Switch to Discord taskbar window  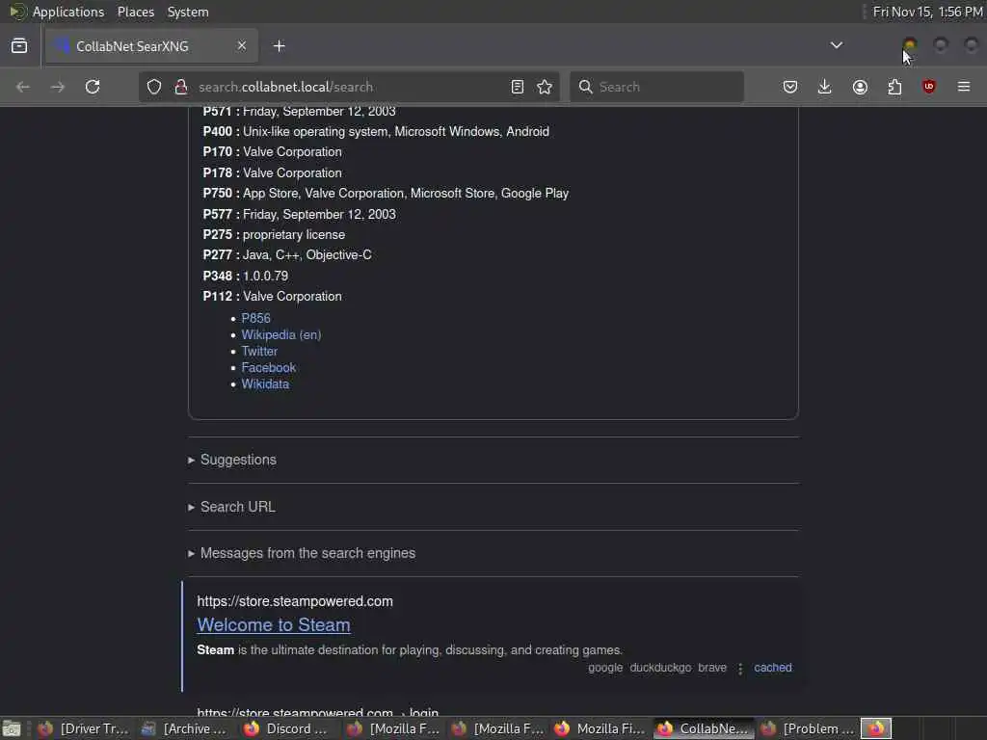285,728
